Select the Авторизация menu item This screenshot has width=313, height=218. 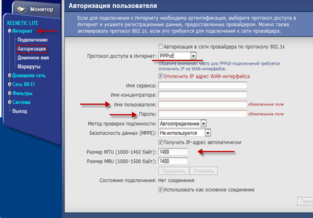click(32, 49)
